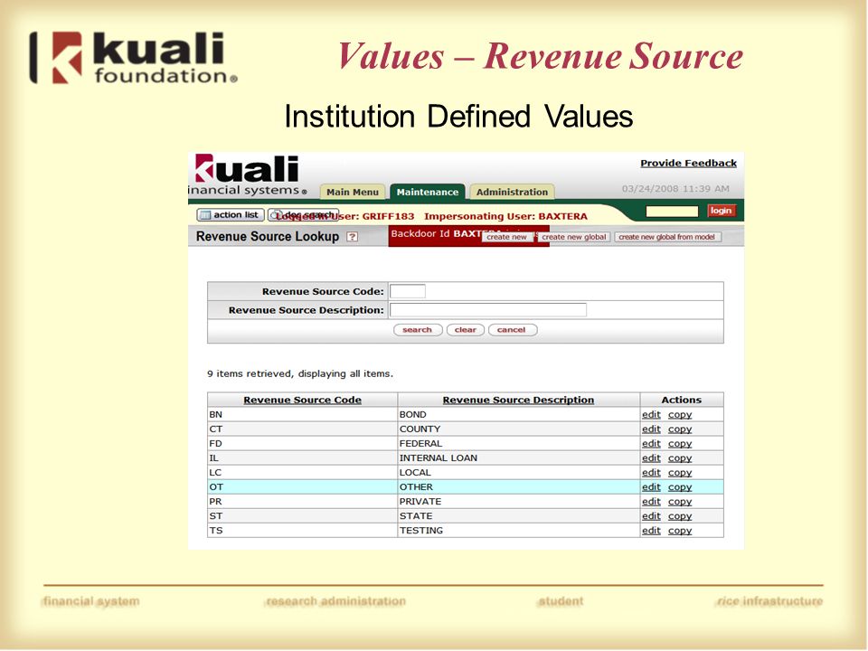Image resolution: width=868 pixels, height=651 pixels.
Task: Edit the COUNTY row
Action: click(x=651, y=429)
